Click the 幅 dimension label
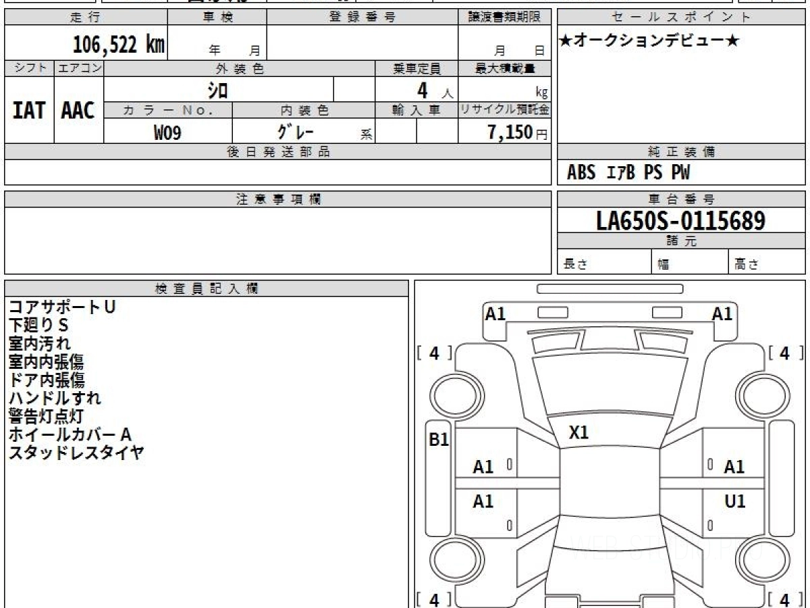The width and height of the screenshot is (810, 608). [663, 265]
